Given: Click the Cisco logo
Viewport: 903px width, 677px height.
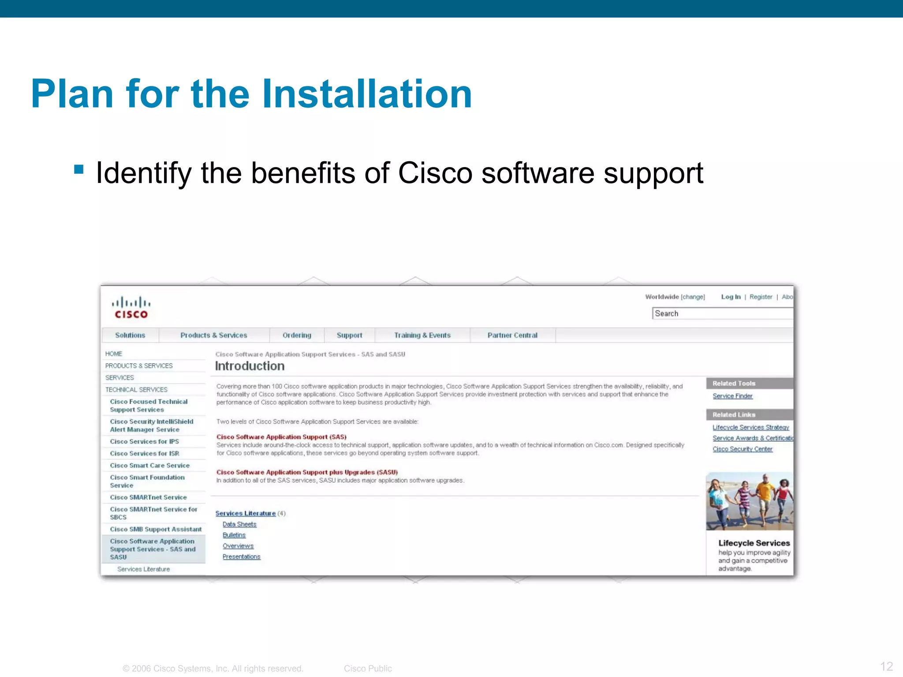Looking at the screenshot, I should (x=131, y=308).
